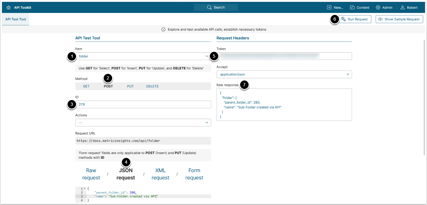Click inside the ID field containing 279
The width and height of the screenshot is (427, 205).
pyautogui.click(x=143, y=104)
